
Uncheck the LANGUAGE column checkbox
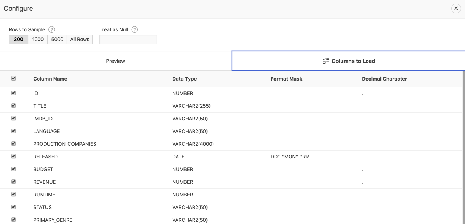click(x=13, y=131)
